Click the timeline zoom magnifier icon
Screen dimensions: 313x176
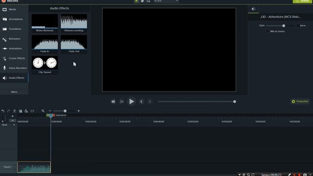tap(43, 111)
